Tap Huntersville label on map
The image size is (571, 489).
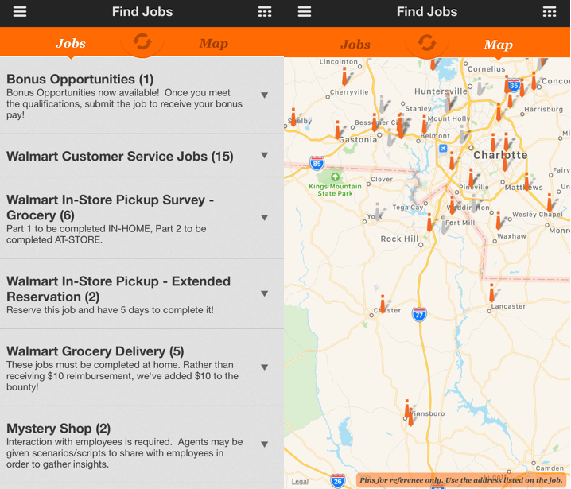441,91
